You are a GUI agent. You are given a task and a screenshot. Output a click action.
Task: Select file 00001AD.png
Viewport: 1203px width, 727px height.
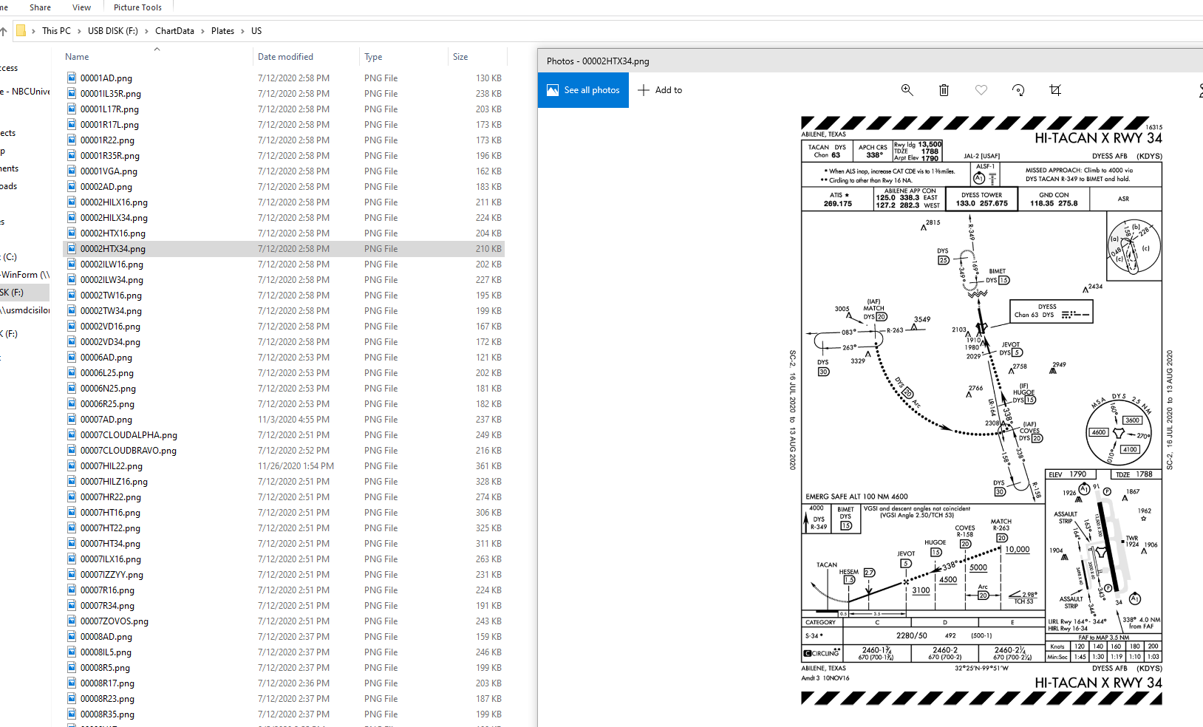[106, 78]
